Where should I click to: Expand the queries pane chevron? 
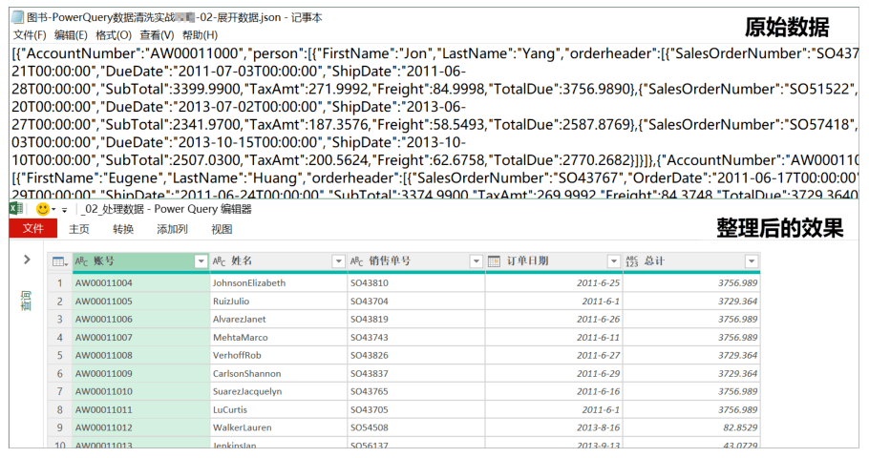(x=27, y=260)
